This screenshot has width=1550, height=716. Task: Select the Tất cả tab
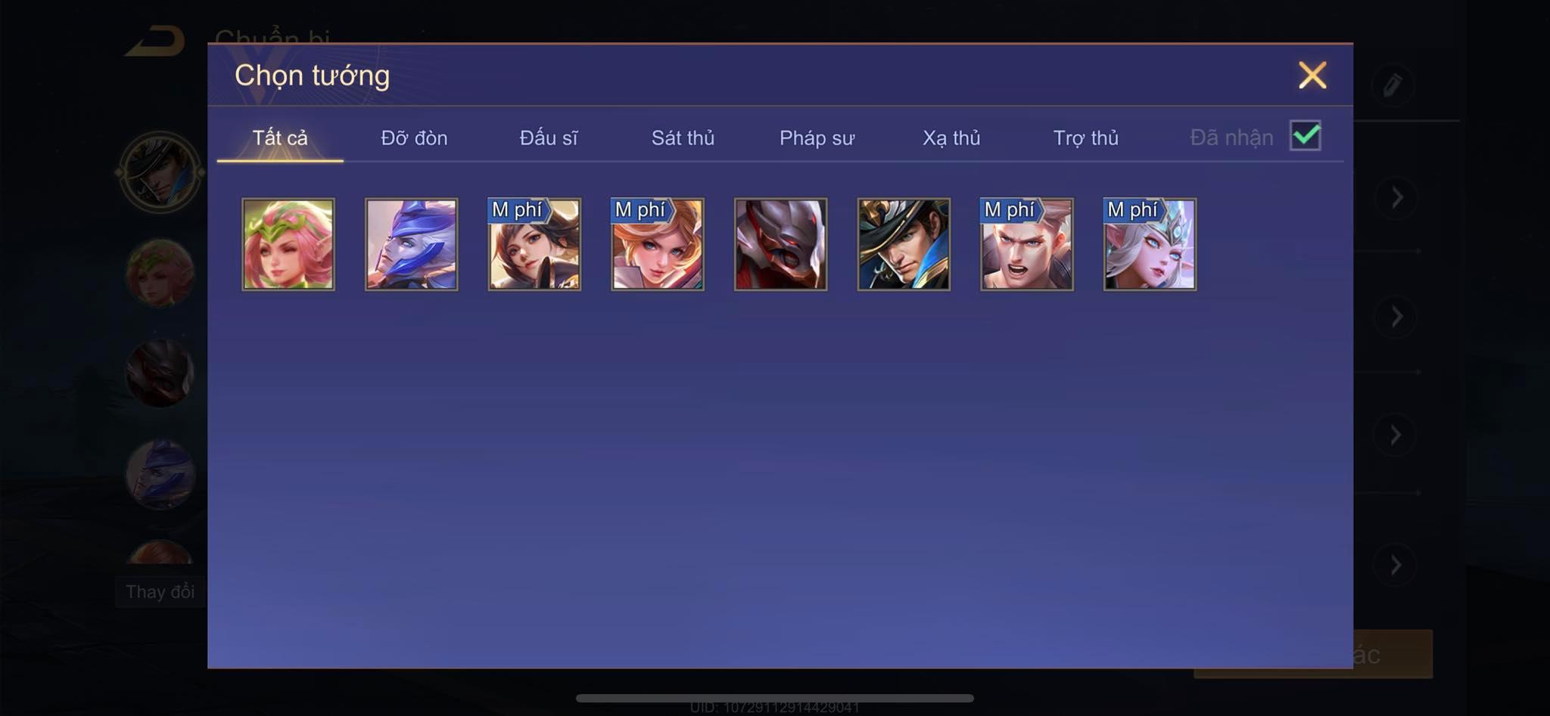280,138
